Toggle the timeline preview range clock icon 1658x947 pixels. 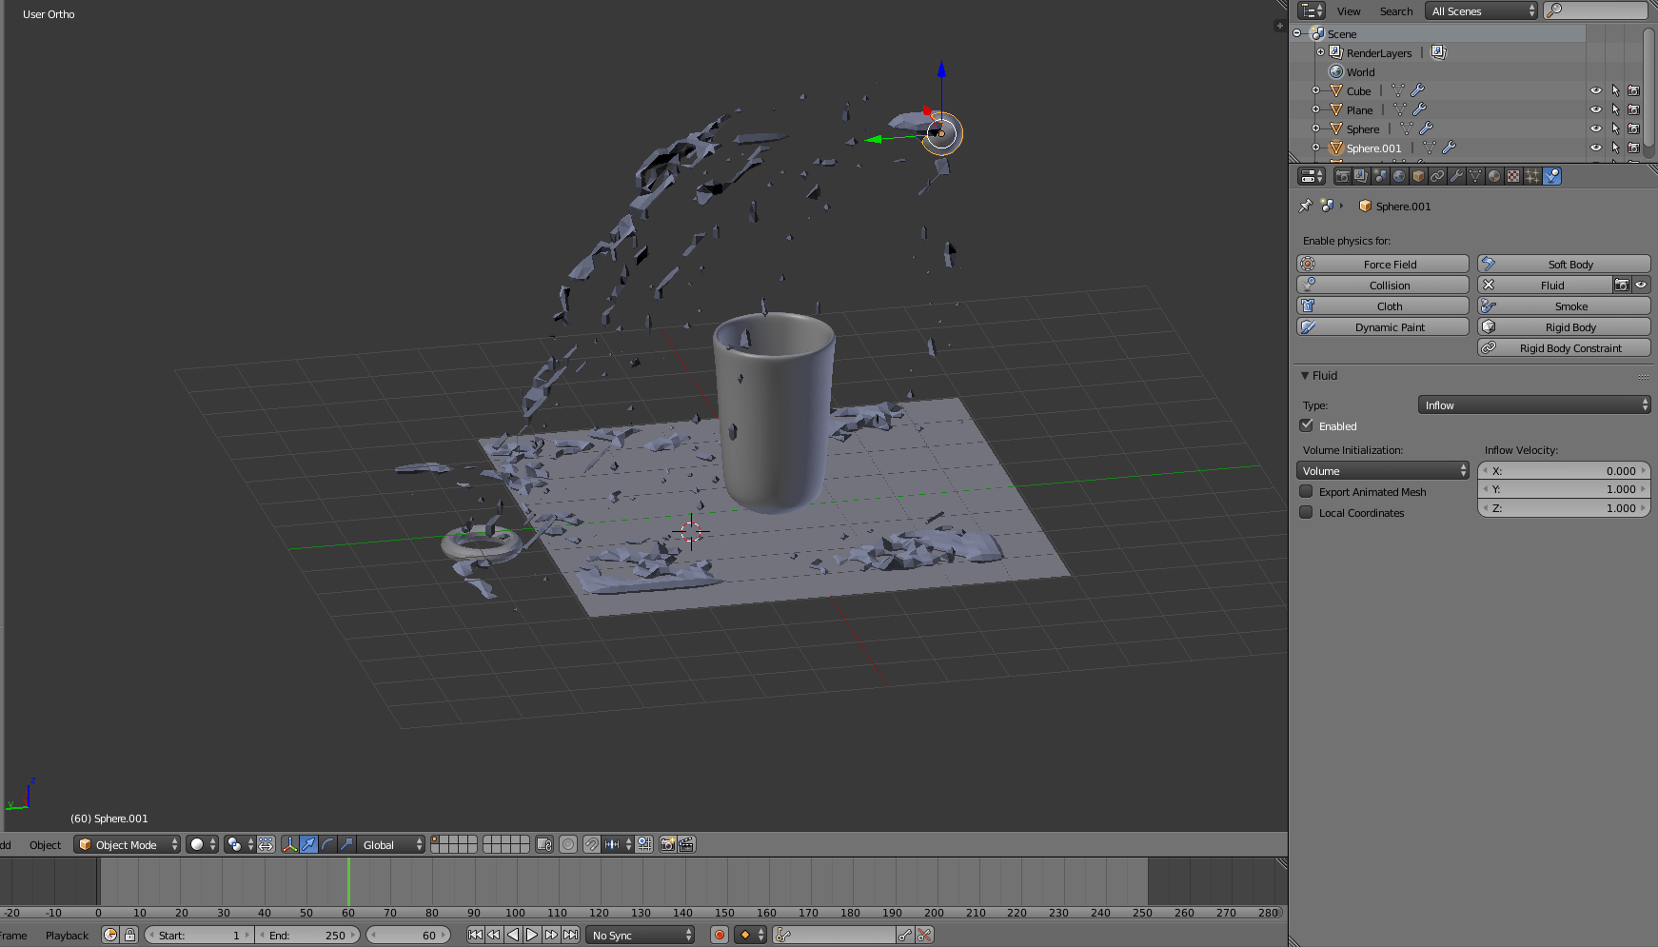coord(110,935)
